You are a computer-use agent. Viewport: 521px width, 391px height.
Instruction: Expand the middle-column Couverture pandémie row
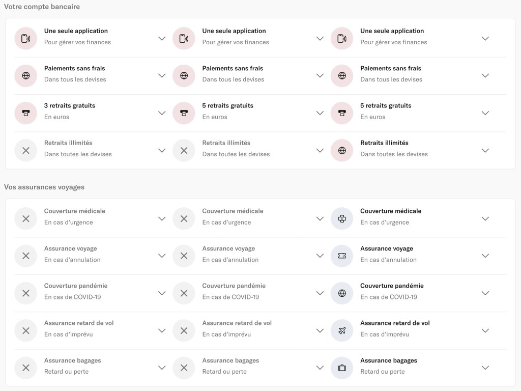click(320, 293)
